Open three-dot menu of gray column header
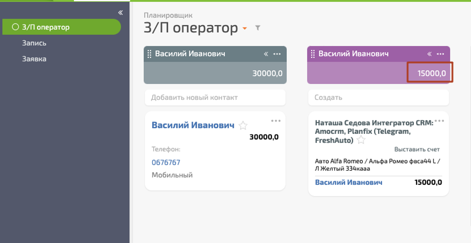471x243 pixels. pyautogui.click(x=277, y=54)
